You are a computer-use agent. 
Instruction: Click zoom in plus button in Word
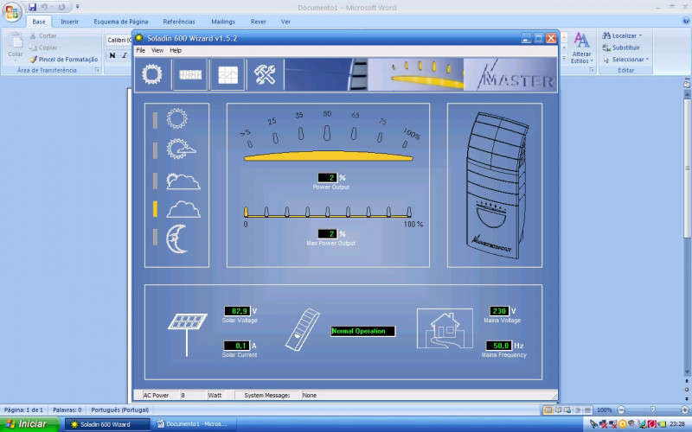[685, 410]
